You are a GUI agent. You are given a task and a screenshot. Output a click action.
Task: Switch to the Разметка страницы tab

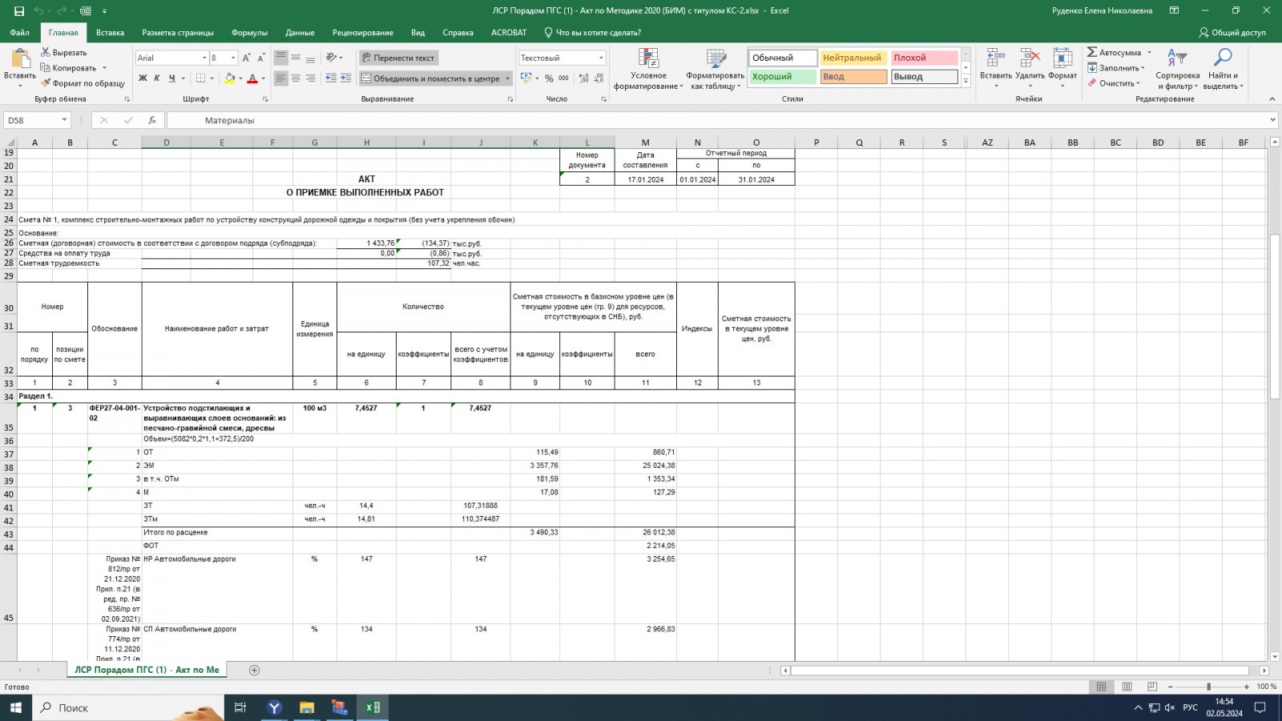178,33
